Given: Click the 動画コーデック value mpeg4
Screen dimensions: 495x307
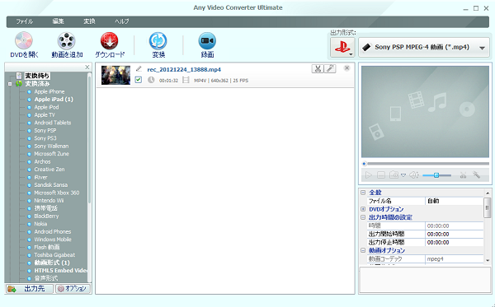Looking at the screenshot, I should [x=455, y=258].
